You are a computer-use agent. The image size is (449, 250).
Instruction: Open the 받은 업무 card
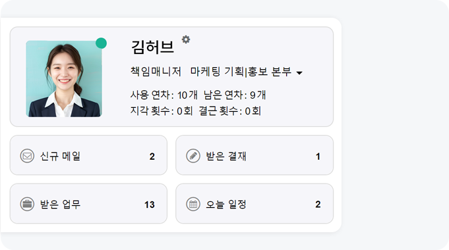tap(88, 203)
